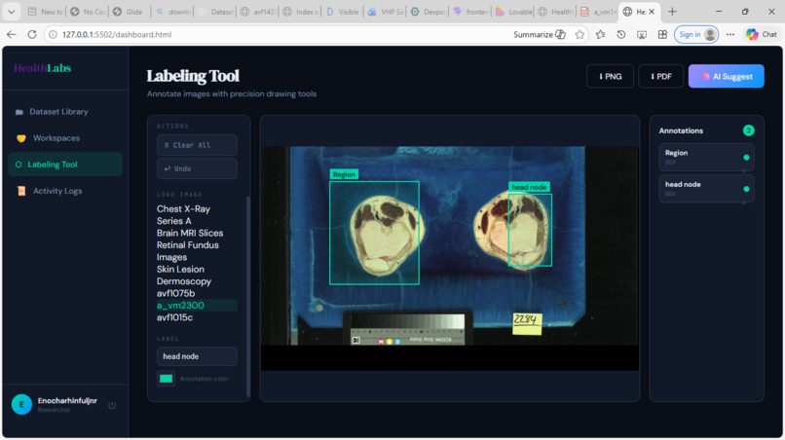Click the head node tag on the canvas
This screenshot has width=785, height=440.
click(529, 187)
